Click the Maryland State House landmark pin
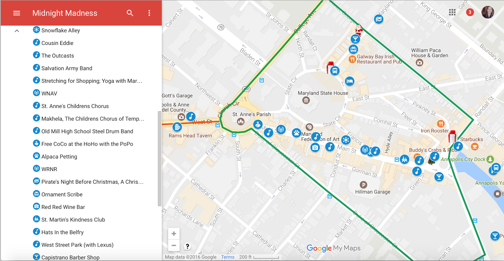Image resolution: width=504 pixels, height=261 pixels. pos(306,100)
